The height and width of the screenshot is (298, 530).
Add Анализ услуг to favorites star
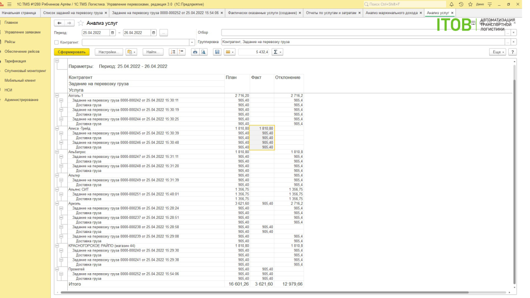[80, 23]
